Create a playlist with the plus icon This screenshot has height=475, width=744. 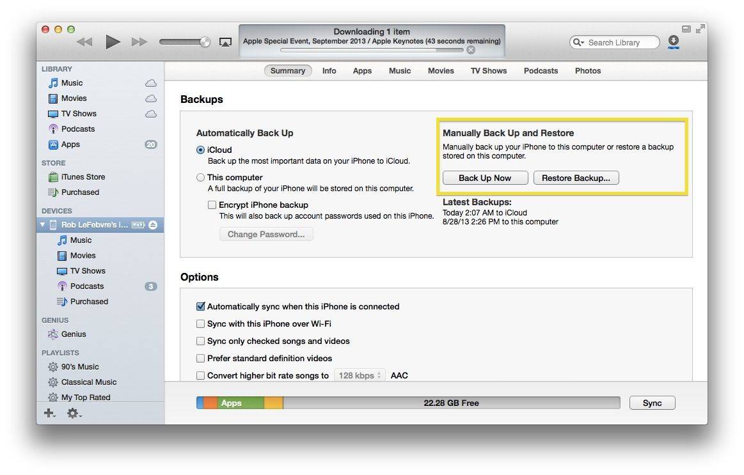click(x=49, y=414)
